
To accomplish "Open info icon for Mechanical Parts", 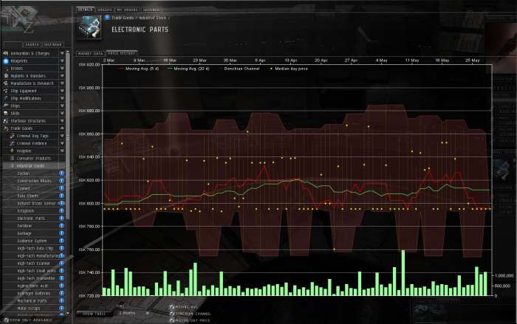I will [x=61, y=301].
